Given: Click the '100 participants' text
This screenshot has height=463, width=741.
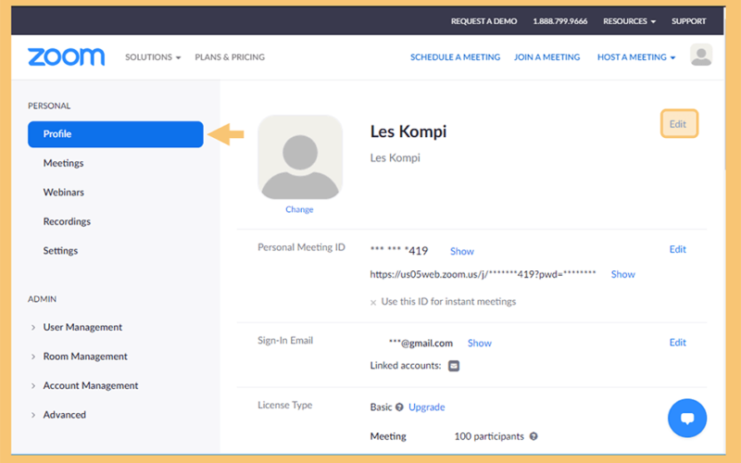Looking at the screenshot, I should (x=489, y=436).
